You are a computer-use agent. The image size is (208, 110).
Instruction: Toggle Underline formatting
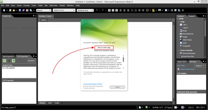117,10
